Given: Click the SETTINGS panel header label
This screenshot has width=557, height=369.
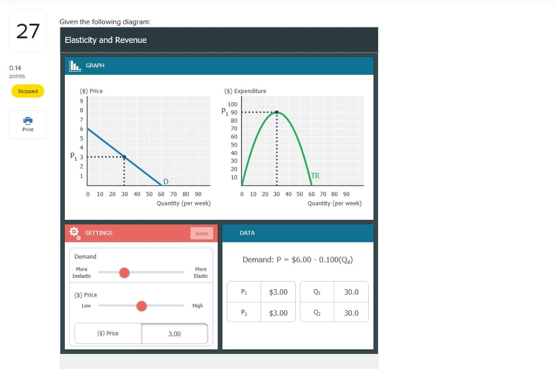Looking at the screenshot, I should (x=99, y=233).
